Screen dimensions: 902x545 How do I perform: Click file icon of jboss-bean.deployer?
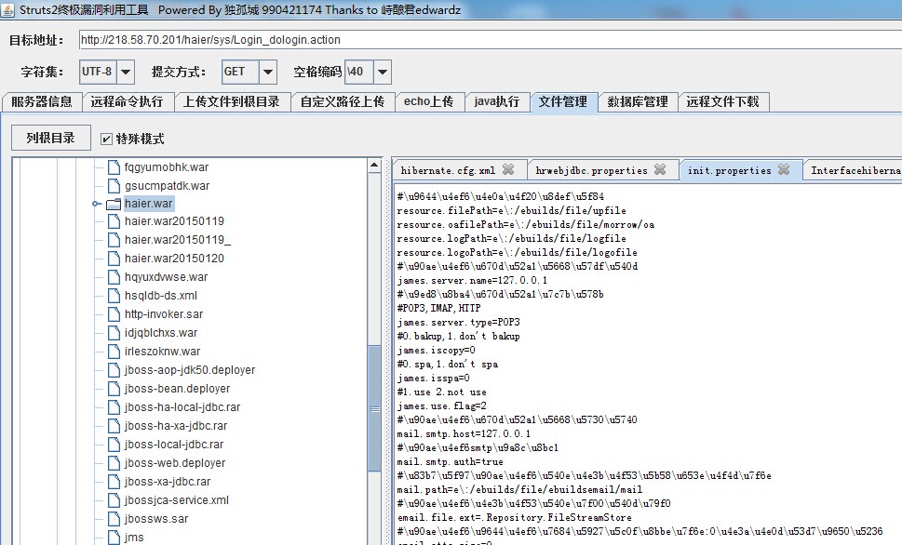coord(114,389)
